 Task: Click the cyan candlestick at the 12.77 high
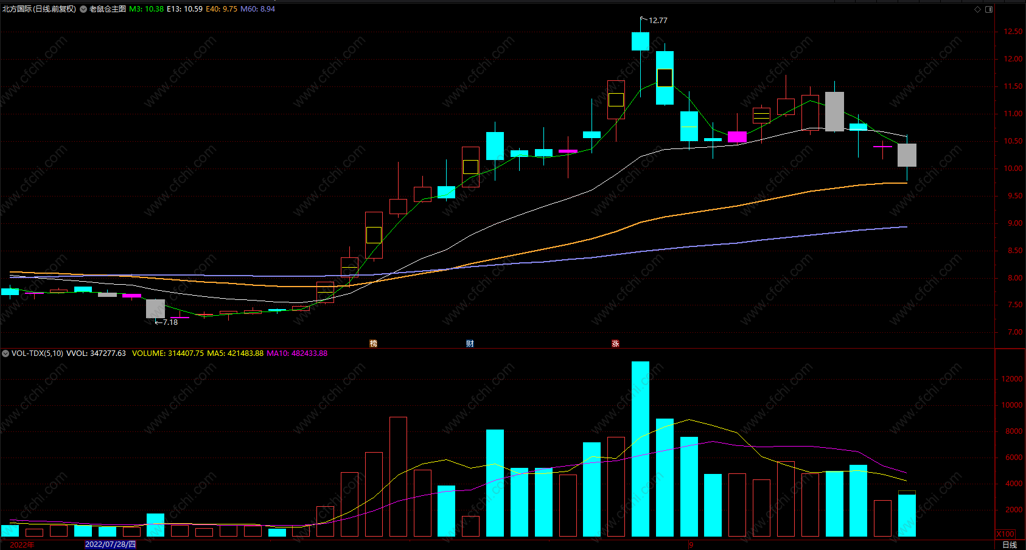[640, 41]
